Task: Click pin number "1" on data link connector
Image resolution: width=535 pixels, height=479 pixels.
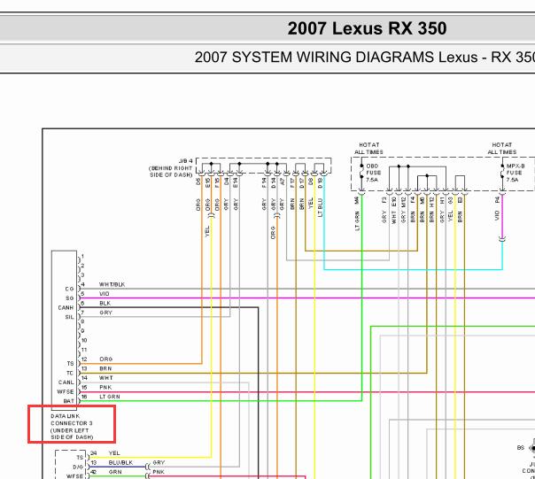Action: pos(82,256)
